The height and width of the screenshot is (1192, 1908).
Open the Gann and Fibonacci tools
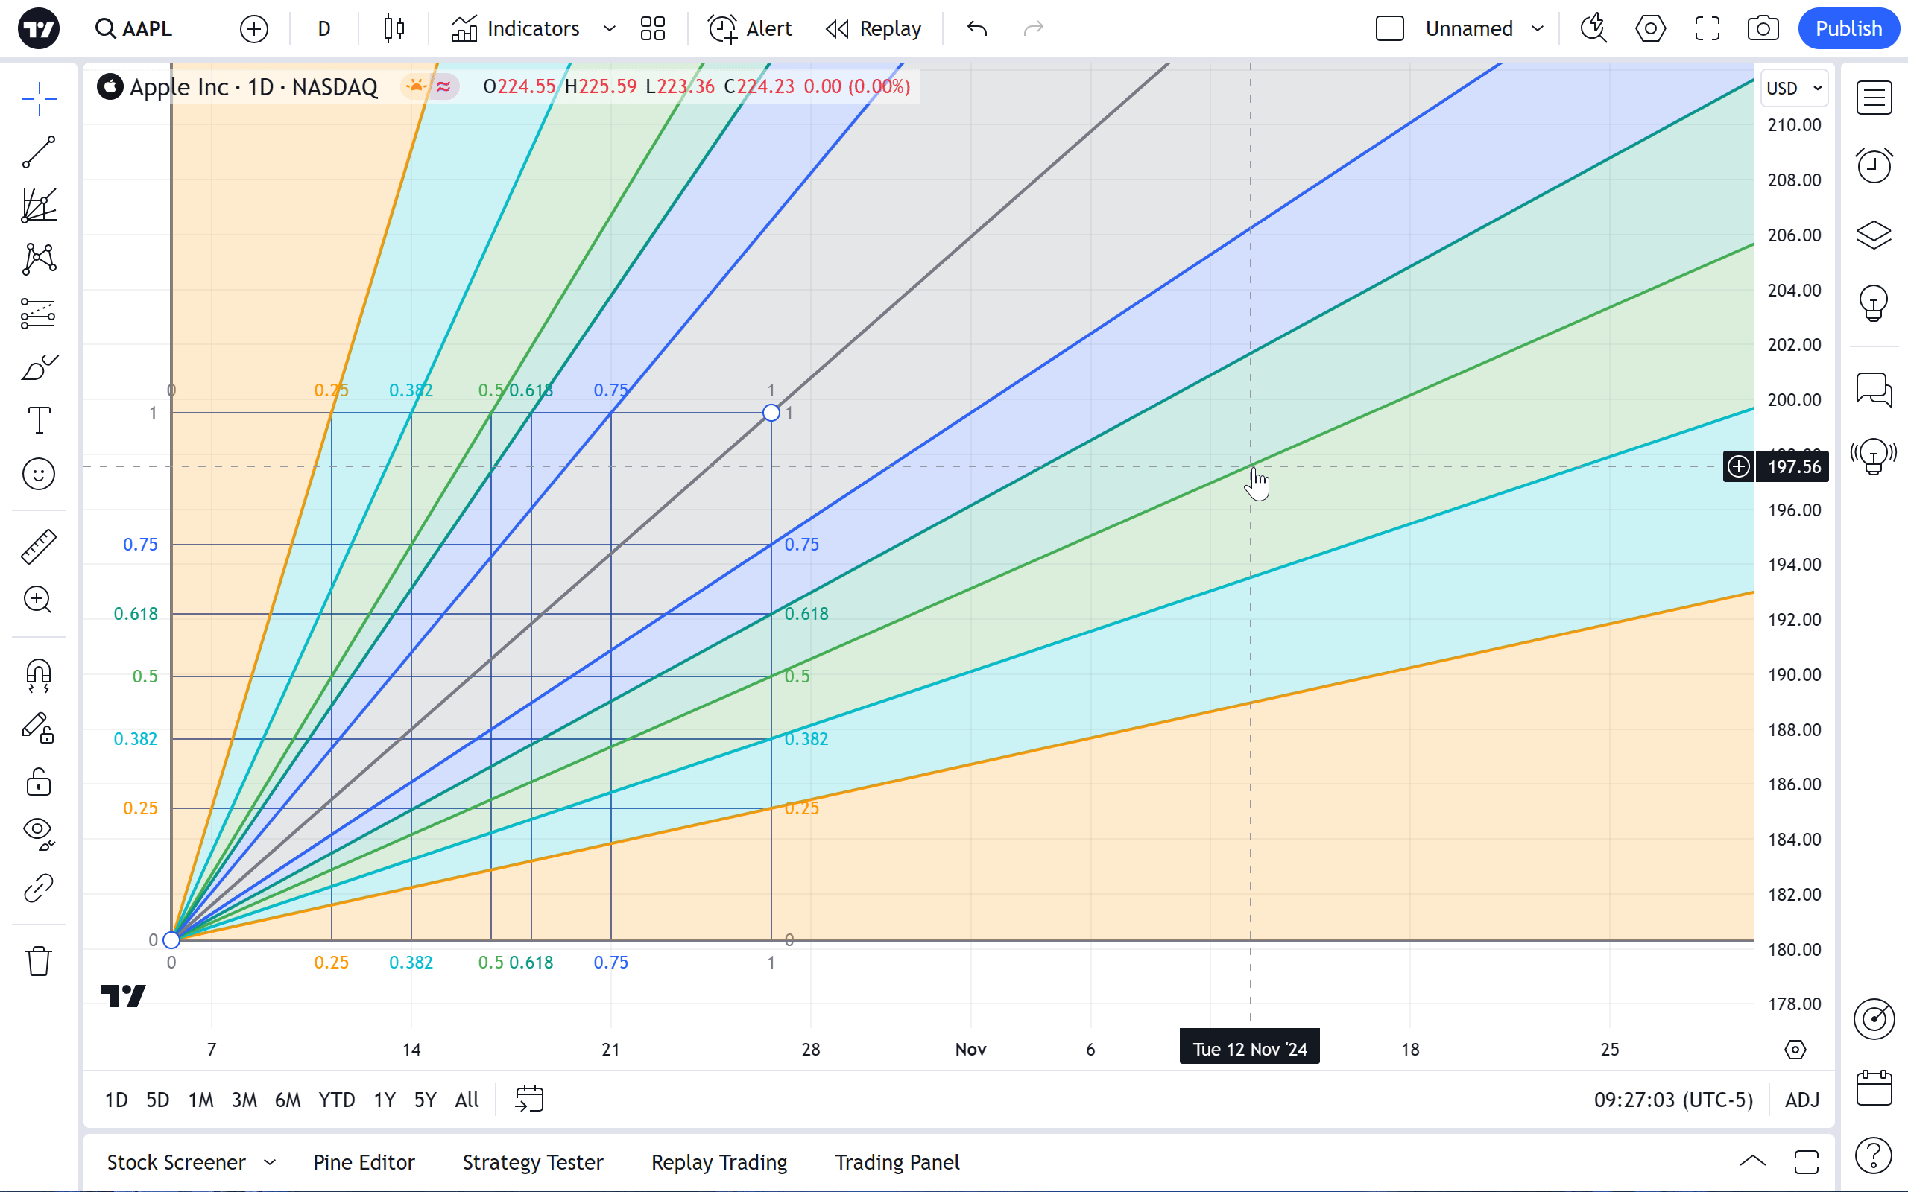[x=38, y=205]
